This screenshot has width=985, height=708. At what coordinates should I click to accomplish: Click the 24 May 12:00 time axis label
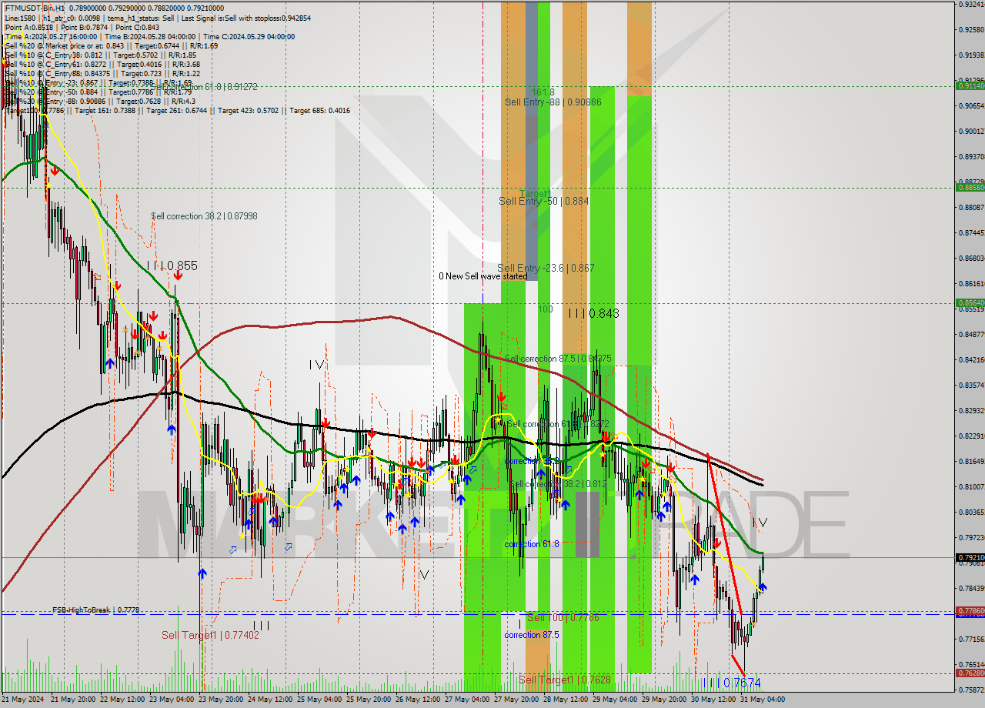click(x=270, y=700)
